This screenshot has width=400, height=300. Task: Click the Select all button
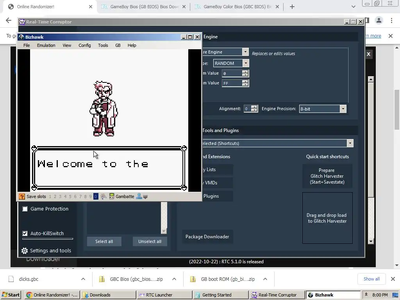click(x=104, y=241)
